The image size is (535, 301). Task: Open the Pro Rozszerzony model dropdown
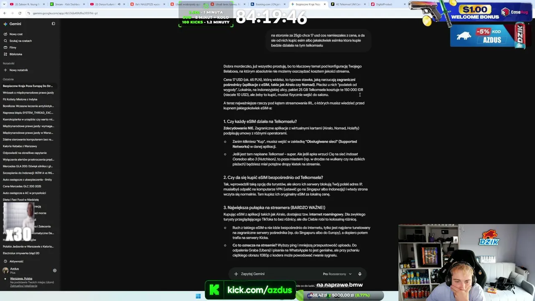pyautogui.click(x=337, y=274)
